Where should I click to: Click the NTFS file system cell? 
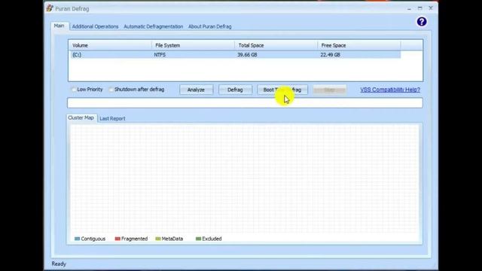(x=160, y=55)
